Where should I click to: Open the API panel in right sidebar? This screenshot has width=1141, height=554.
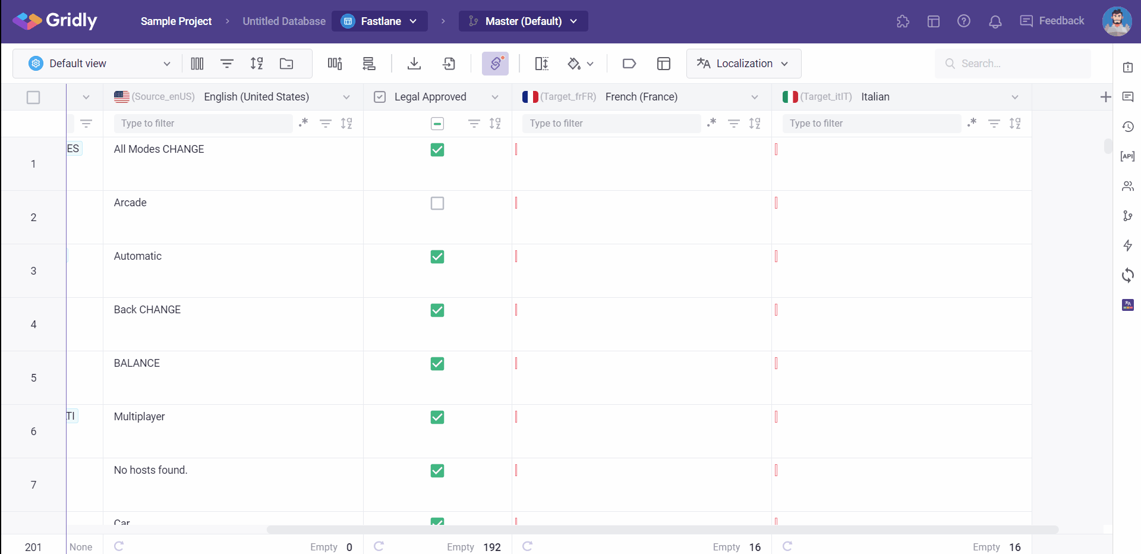tap(1127, 156)
